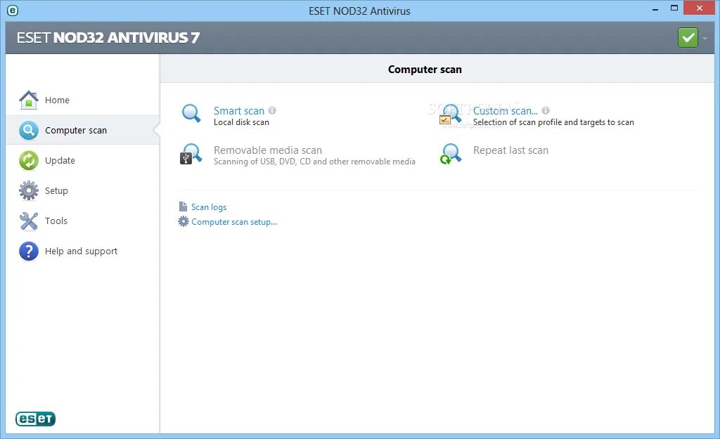The width and height of the screenshot is (720, 439).
Task: Open Computer scan setup link
Action: click(x=234, y=221)
